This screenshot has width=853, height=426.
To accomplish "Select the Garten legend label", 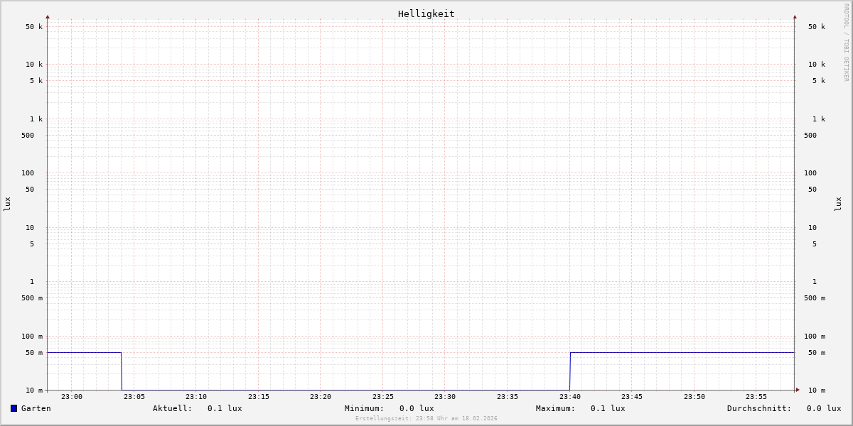I will click(x=36, y=408).
